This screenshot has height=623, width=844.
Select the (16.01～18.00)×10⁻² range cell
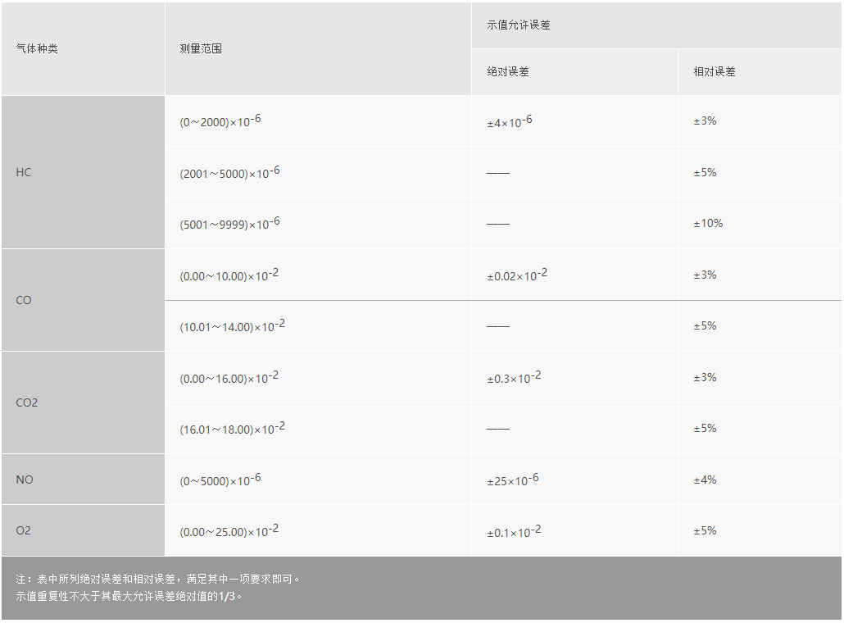(233, 429)
